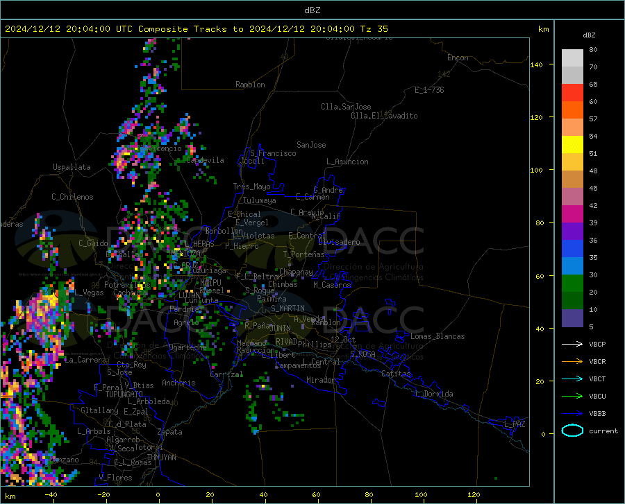Click the Gltallary map label
This screenshot has width=625, height=504.
[99, 410]
